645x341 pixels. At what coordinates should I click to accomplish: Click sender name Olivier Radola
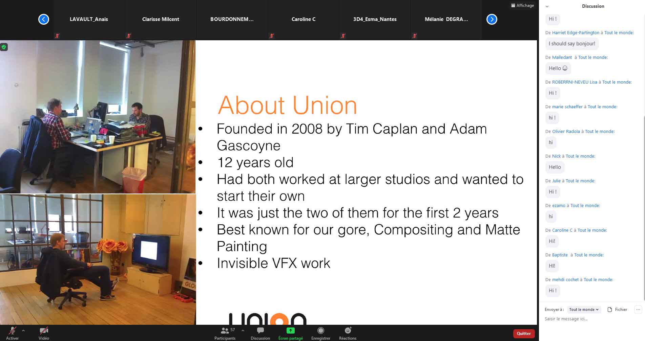click(566, 132)
